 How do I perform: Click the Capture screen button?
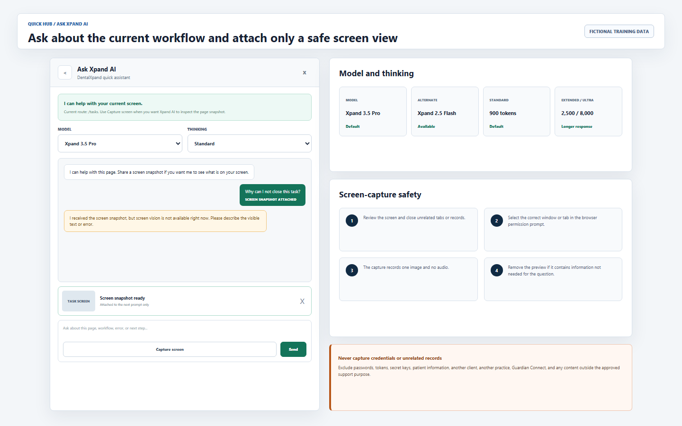click(x=170, y=349)
